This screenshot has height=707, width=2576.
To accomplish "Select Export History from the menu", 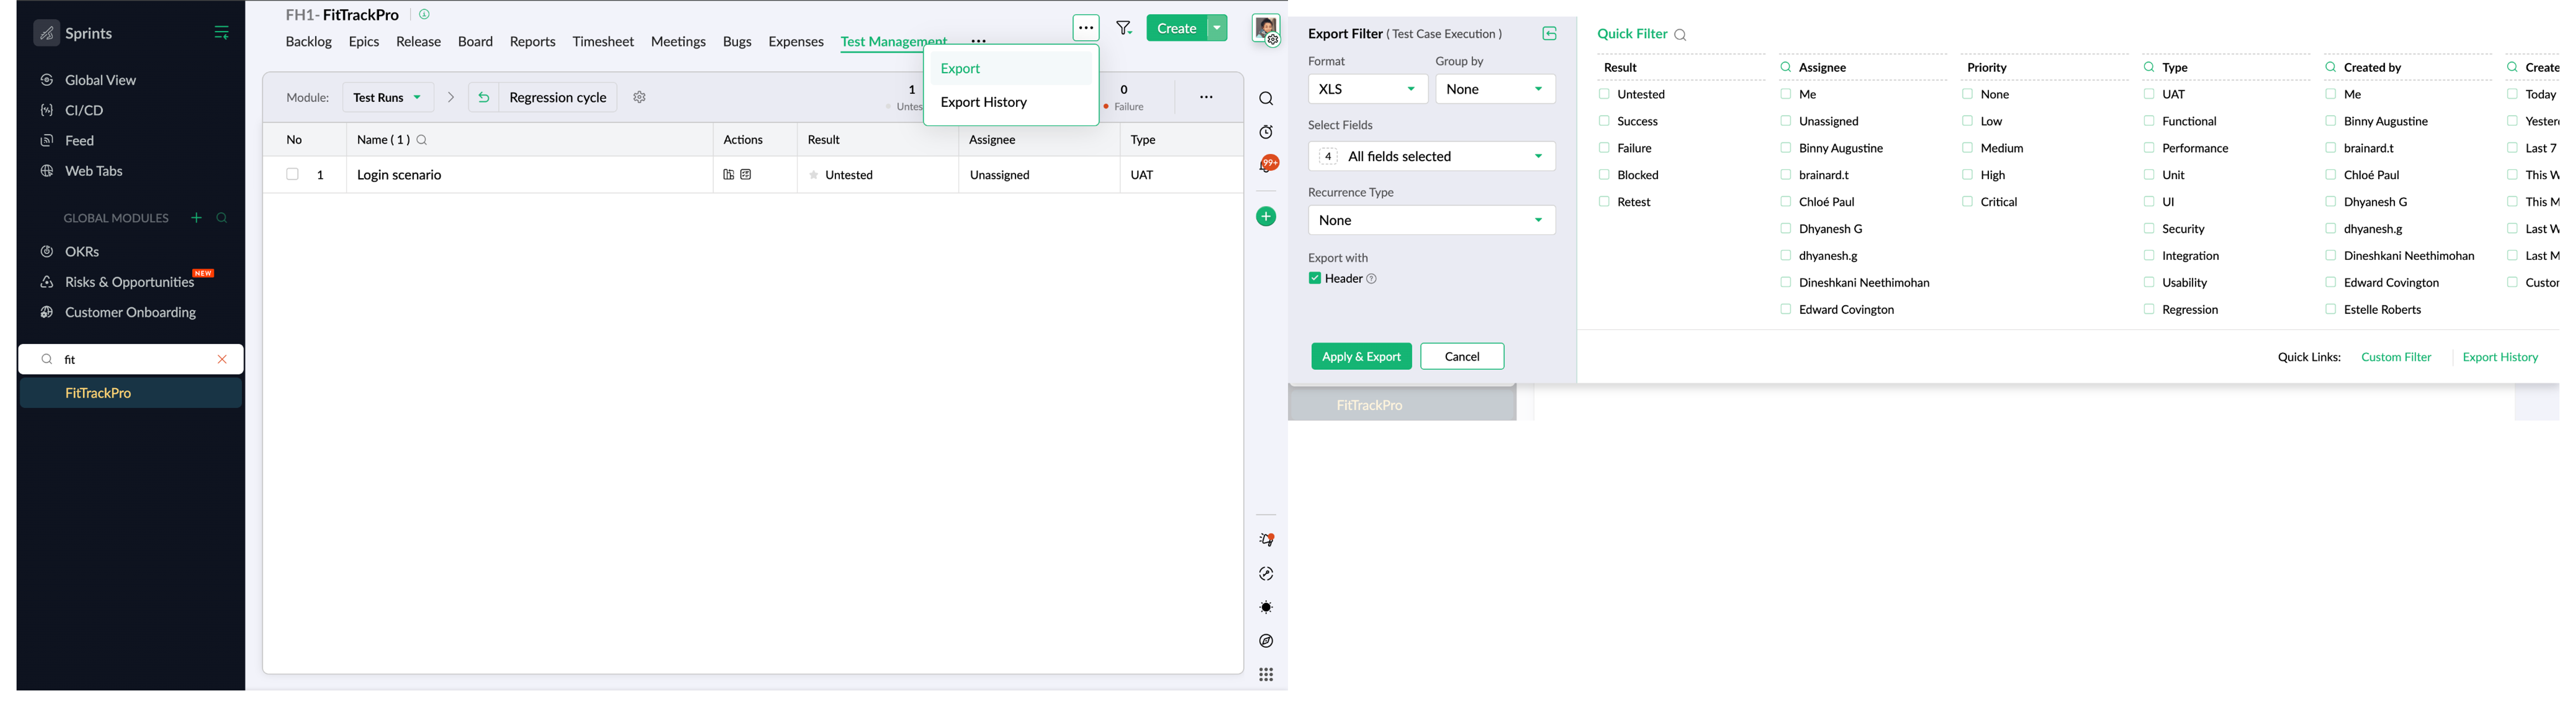I will tap(983, 102).
